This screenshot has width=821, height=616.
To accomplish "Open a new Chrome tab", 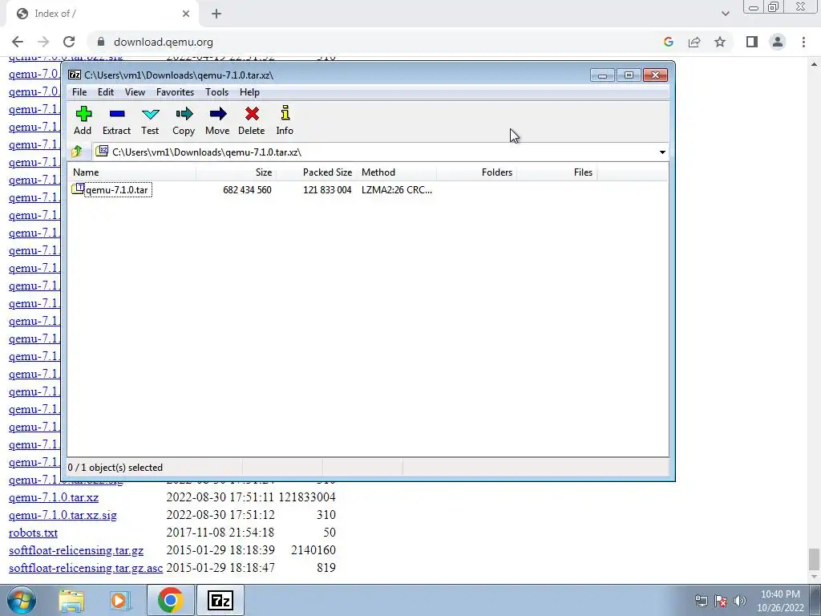I will [x=216, y=14].
